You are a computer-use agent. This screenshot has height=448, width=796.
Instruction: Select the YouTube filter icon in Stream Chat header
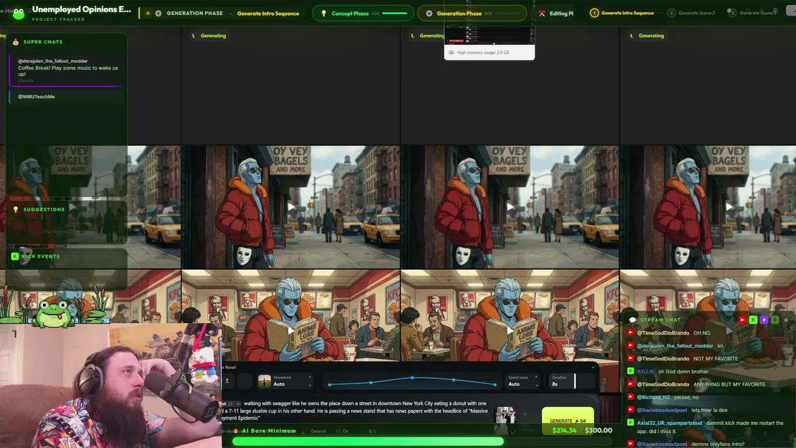[743, 320]
